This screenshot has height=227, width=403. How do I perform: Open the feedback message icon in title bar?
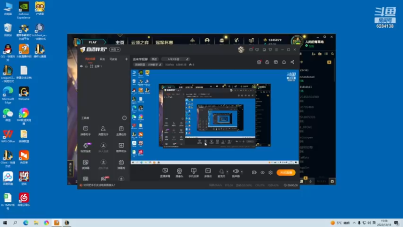[257, 49]
